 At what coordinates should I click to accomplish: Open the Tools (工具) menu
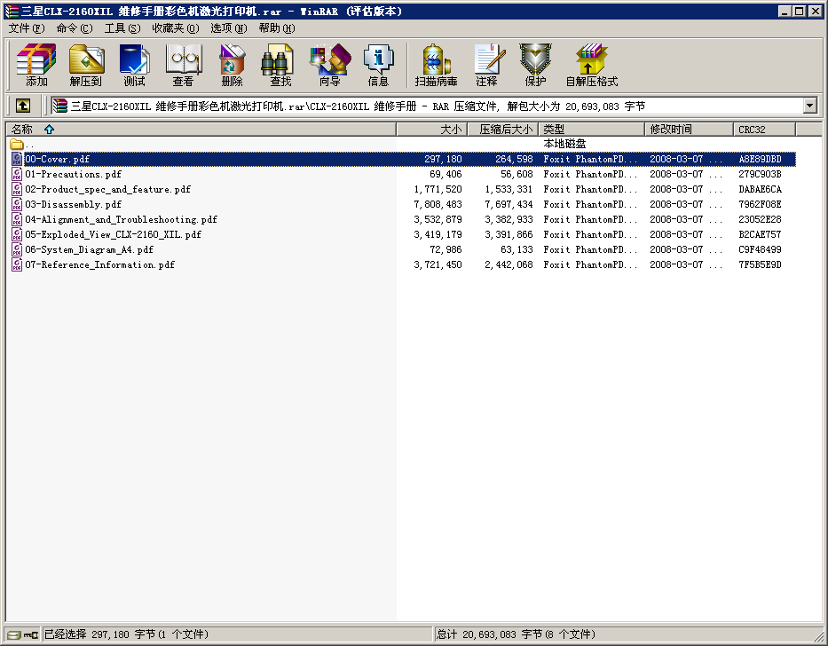coord(122,28)
